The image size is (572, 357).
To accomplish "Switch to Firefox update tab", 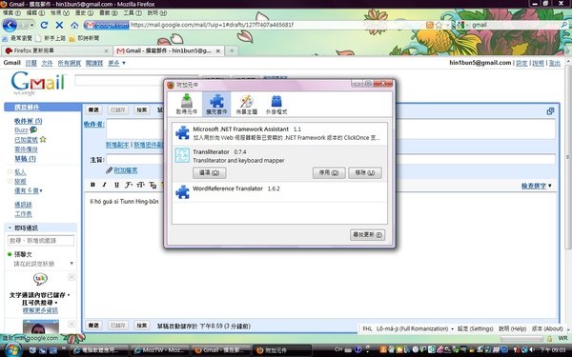I will click(56, 50).
